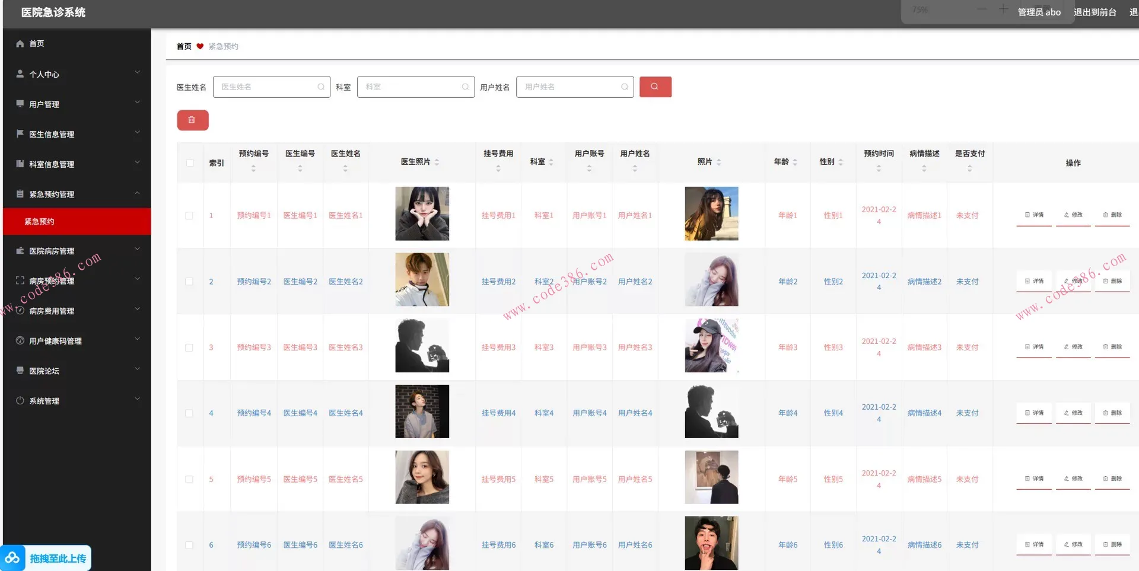Screen dimensions: 1139x571
Task: Click the red batch delete trash button
Action: coord(192,120)
